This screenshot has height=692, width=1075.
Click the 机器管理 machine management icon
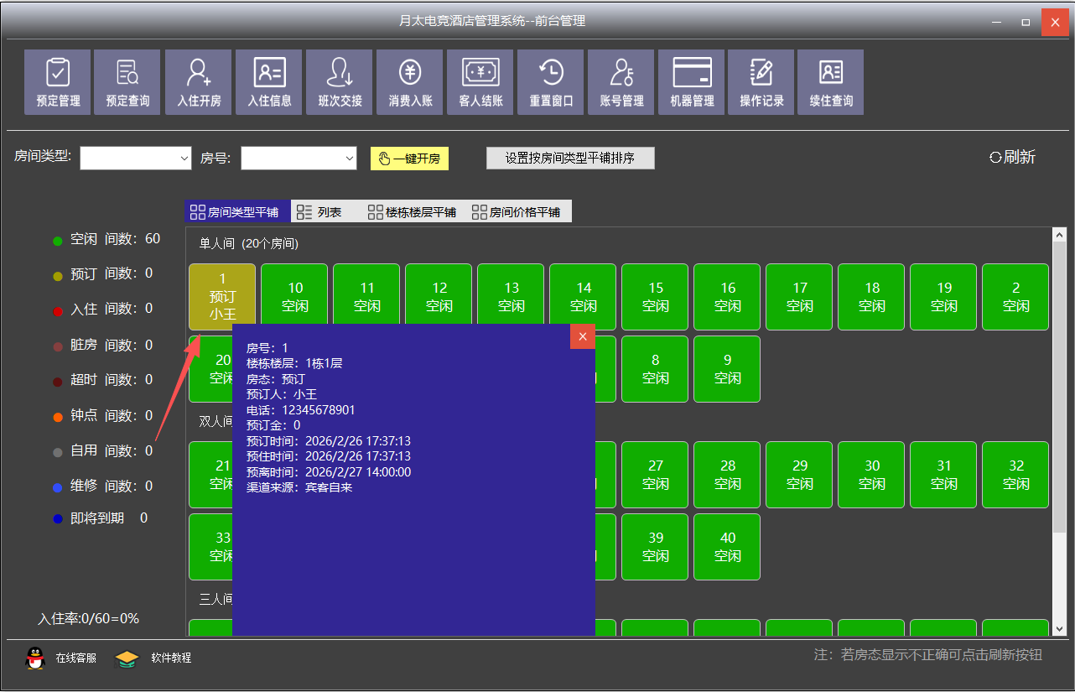pyautogui.click(x=692, y=81)
